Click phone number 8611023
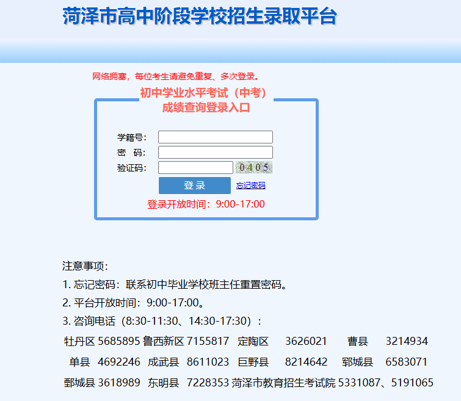 click(208, 362)
